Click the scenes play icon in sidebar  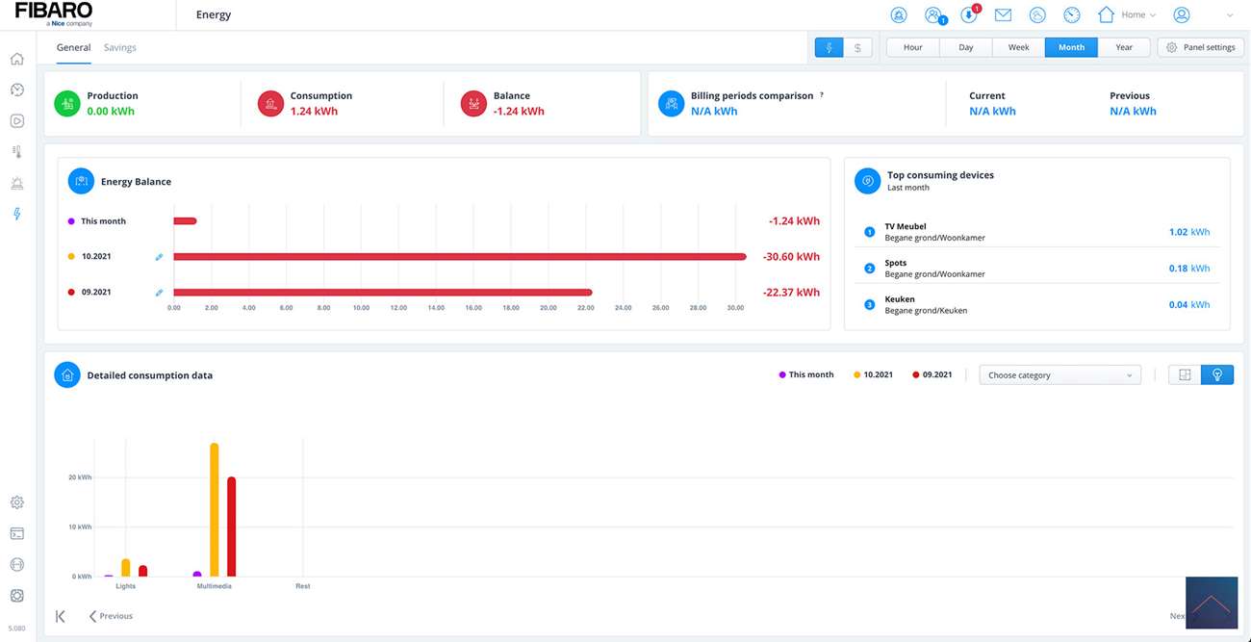16,121
